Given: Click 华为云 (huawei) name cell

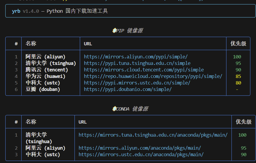Looking at the screenshot, I should tap(46, 76).
